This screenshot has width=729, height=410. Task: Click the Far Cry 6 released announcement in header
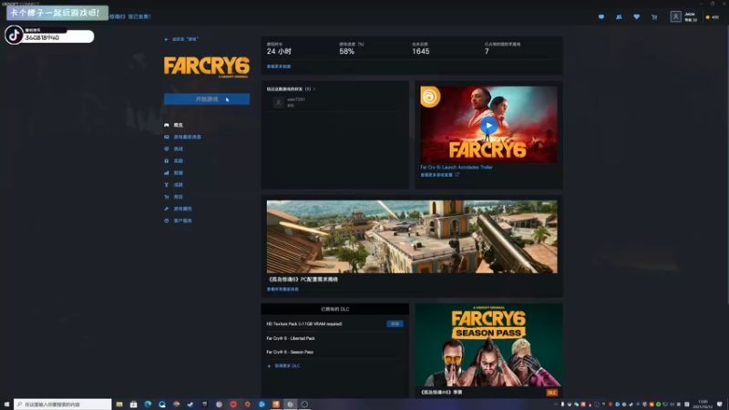coord(129,16)
